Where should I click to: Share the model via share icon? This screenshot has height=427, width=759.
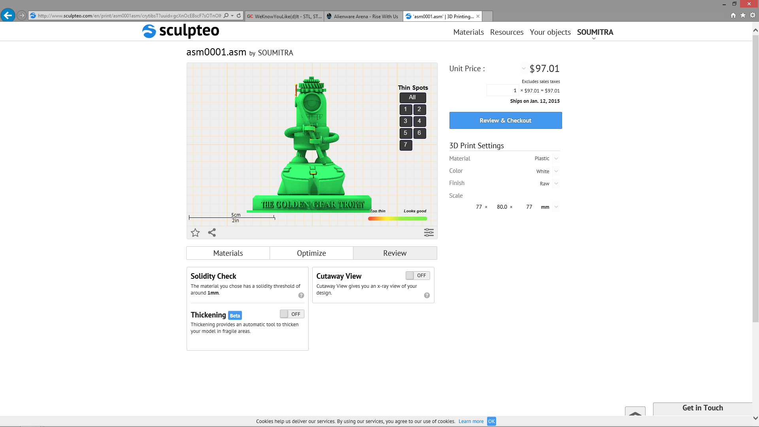tap(212, 232)
